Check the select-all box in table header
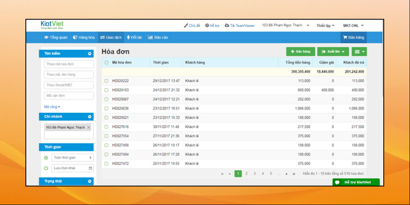The width and height of the screenshot is (410, 205). 107,63
